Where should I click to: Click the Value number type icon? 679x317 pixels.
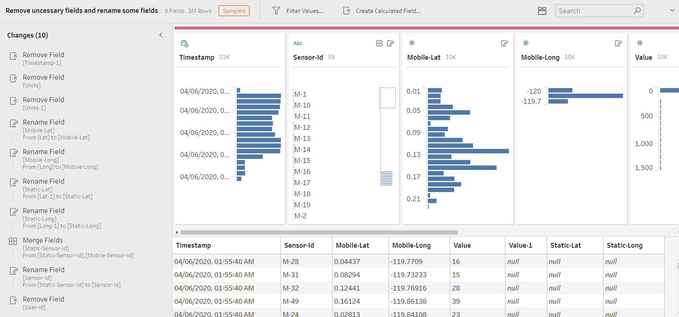click(640, 43)
